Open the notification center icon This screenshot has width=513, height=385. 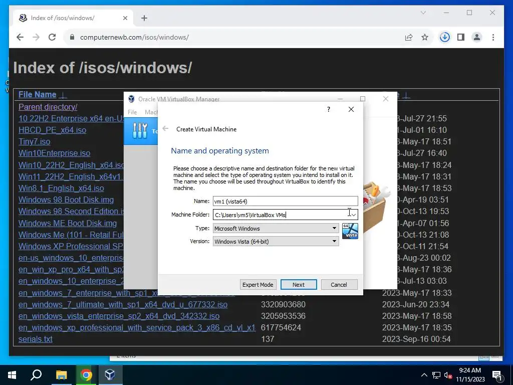[x=497, y=375]
